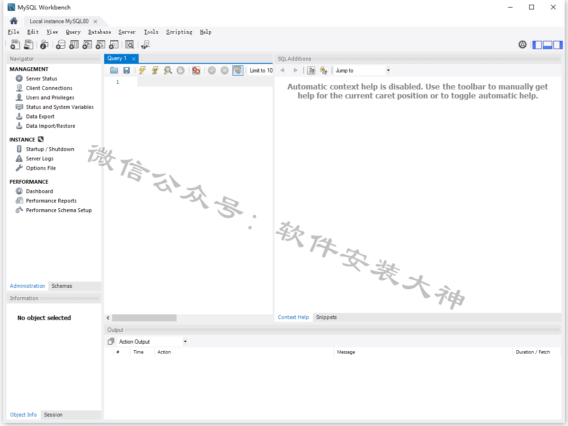This screenshot has width=568, height=426.
Task: Open Startup / Shutdown
Action: point(50,149)
